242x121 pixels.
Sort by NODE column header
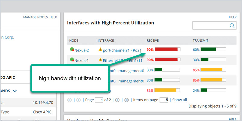[x=74, y=40]
